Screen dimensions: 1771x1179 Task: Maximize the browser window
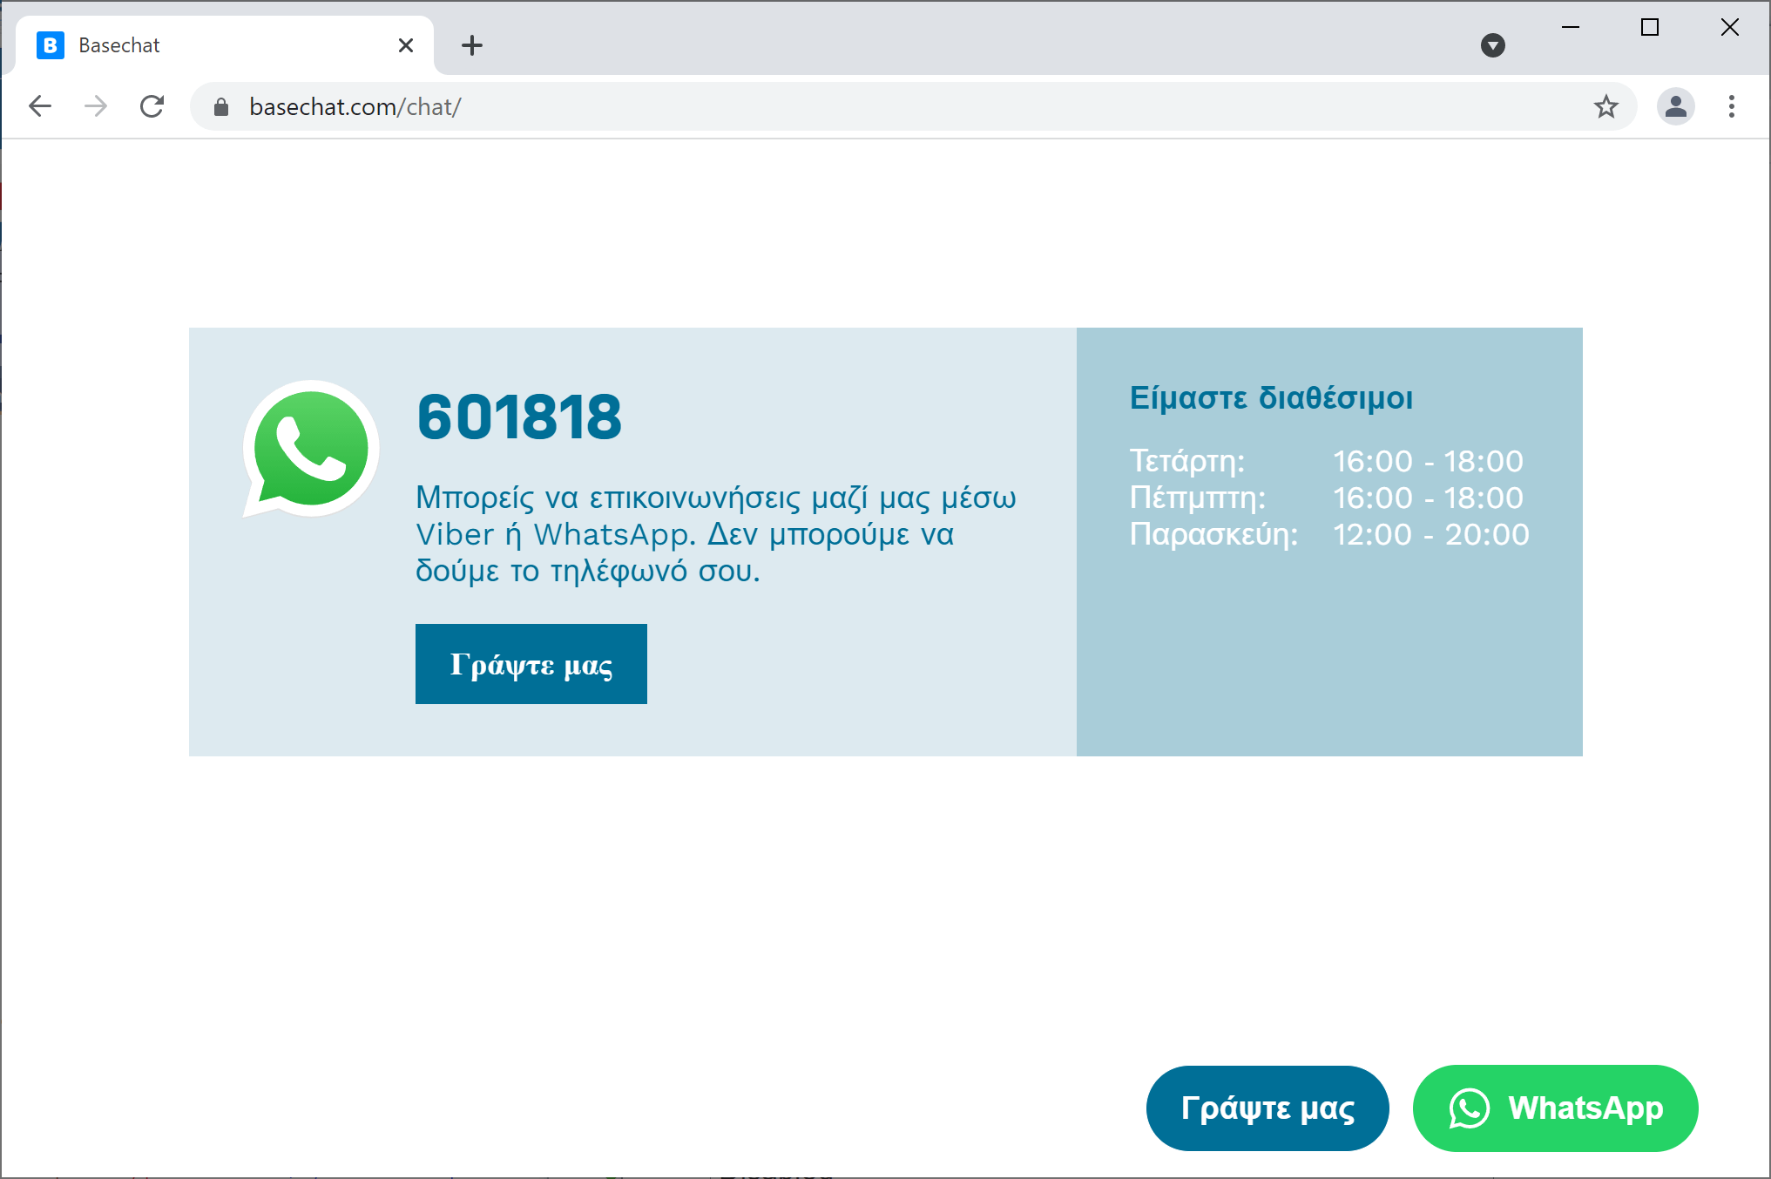coord(1649,28)
